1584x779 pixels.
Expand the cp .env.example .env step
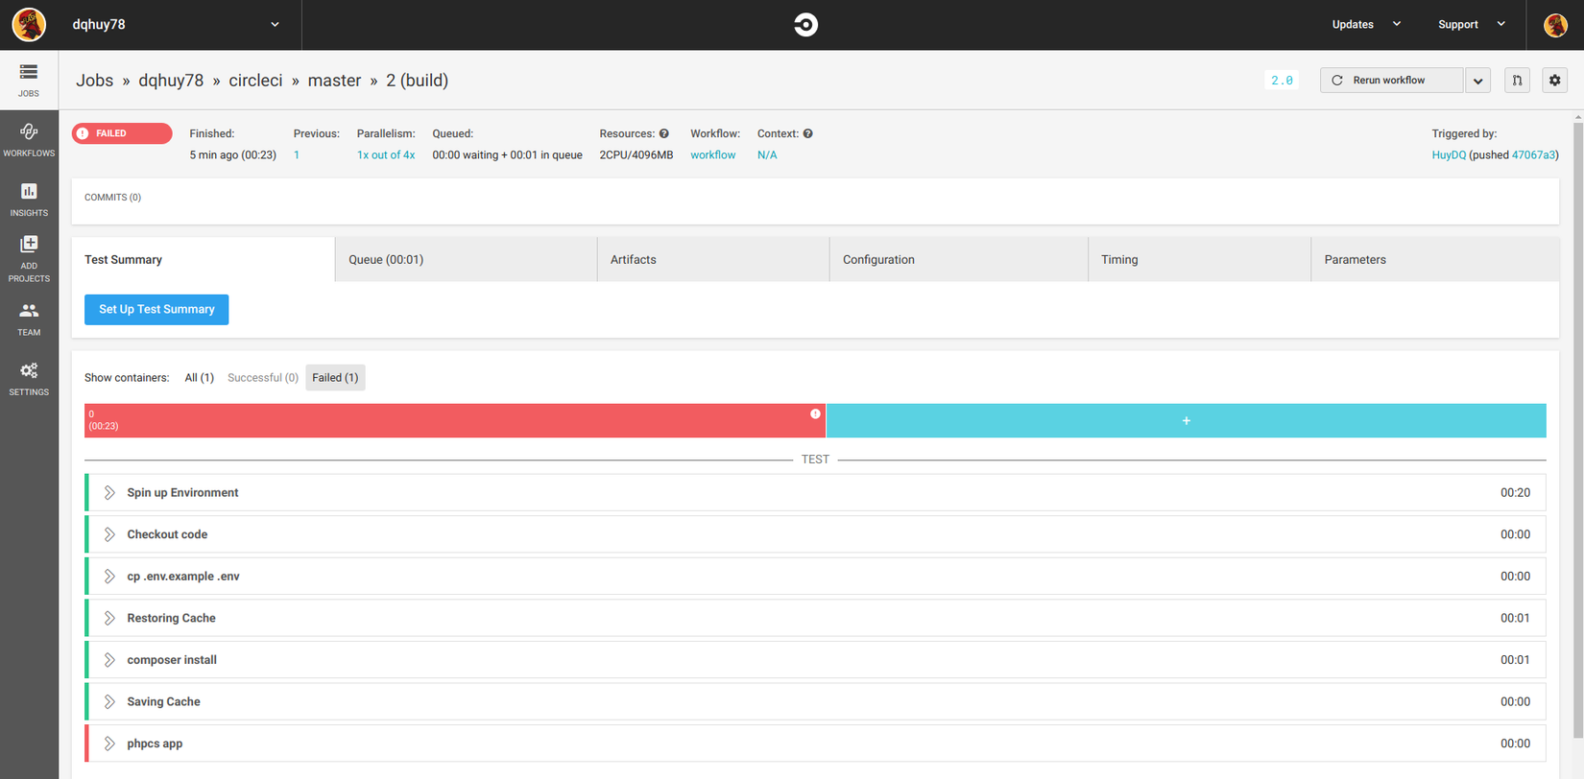pos(109,577)
